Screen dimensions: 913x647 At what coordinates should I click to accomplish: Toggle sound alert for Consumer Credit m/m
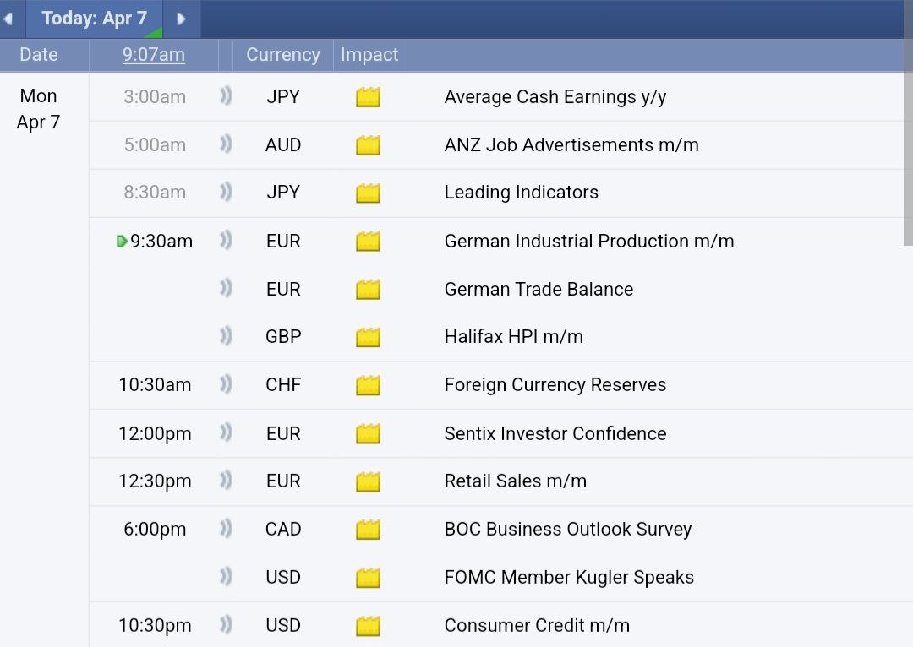[x=226, y=625]
